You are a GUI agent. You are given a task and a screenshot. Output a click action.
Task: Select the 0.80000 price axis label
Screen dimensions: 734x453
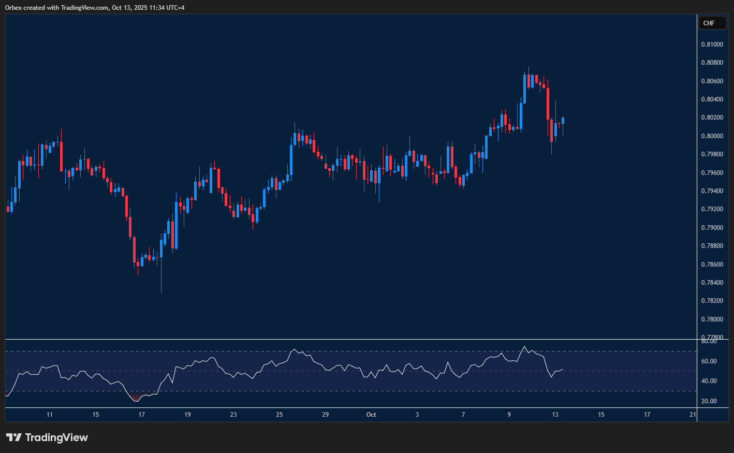click(712, 136)
